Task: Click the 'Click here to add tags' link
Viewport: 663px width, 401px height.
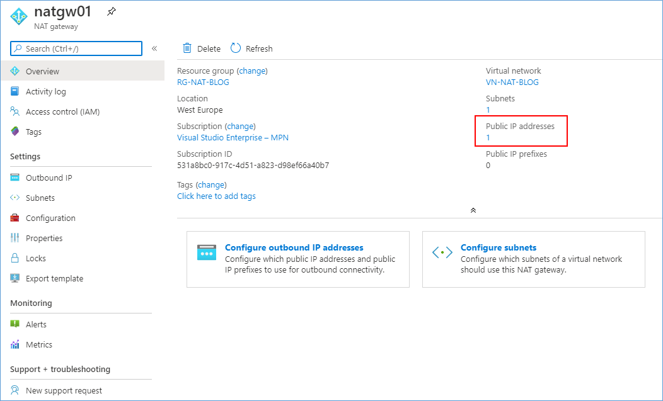Action: click(x=217, y=196)
